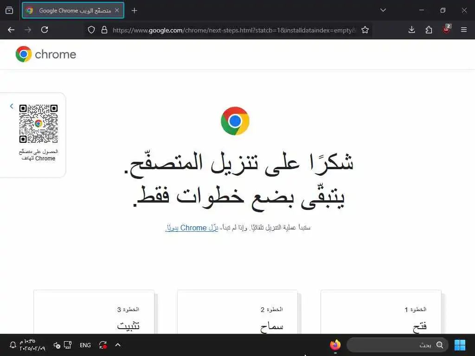Expand the list all tabs dropdown
Viewport: 475px width, 356px height.
pyautogui.click(x=383, y=10)
